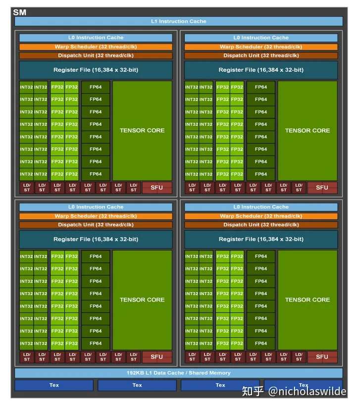Click the SM title label
This screenshot has height=407, width=356.
[20, 12]
